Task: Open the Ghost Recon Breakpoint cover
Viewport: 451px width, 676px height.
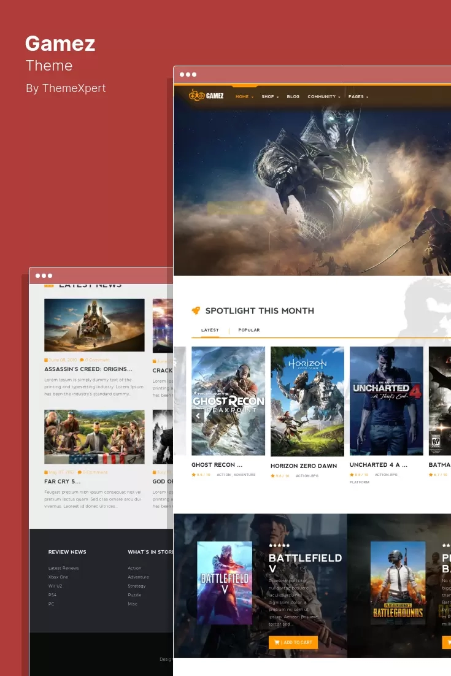Action: [228, 401]
